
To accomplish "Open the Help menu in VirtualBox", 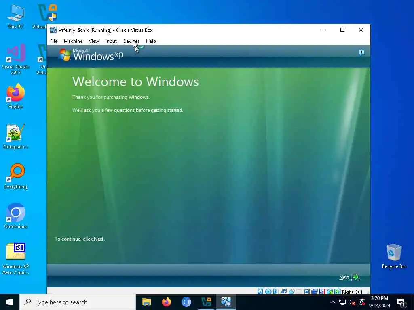I will click(x=151, y=41).
